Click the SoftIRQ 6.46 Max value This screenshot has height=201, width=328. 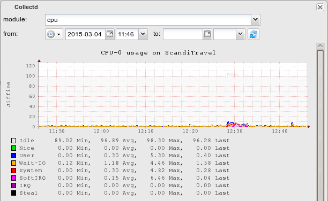point(158,178)
